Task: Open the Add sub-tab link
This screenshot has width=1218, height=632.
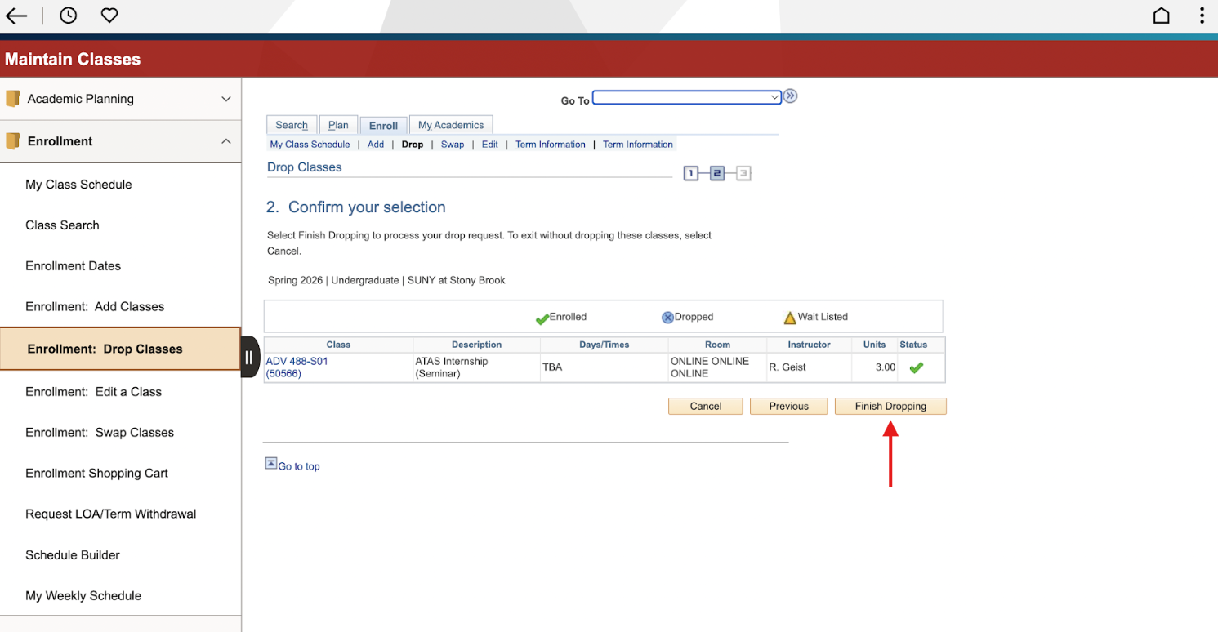Action: coord(376,145)
